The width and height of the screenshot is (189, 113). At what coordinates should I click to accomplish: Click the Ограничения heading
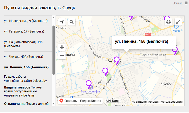(x=15, y=104)
